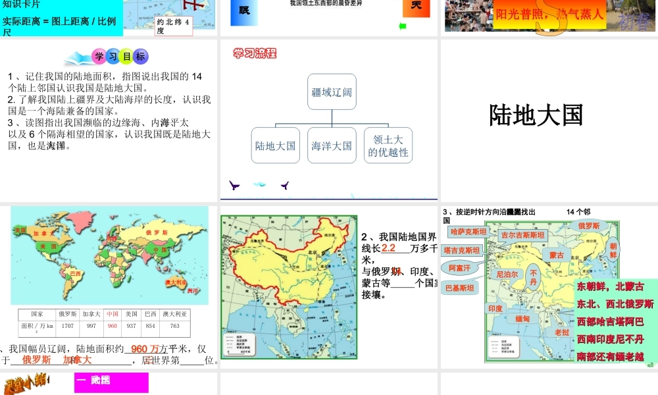Click the green 目 circle icon
The height and width of the screenshot is (395, 658).
coord(127,56)
